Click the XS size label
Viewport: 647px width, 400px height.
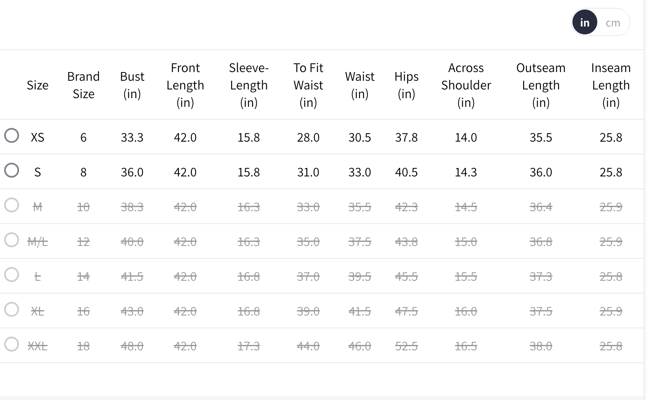pyautogui.click(x=37, y=137)
